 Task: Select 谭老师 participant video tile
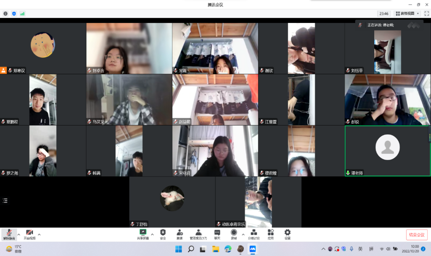coord(387,151)
